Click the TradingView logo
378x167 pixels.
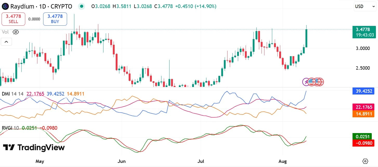click(34, 148)
